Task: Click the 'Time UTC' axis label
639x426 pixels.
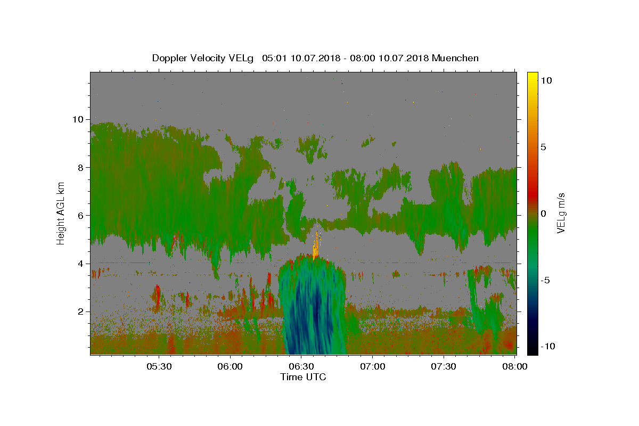Action: (303, 377)
